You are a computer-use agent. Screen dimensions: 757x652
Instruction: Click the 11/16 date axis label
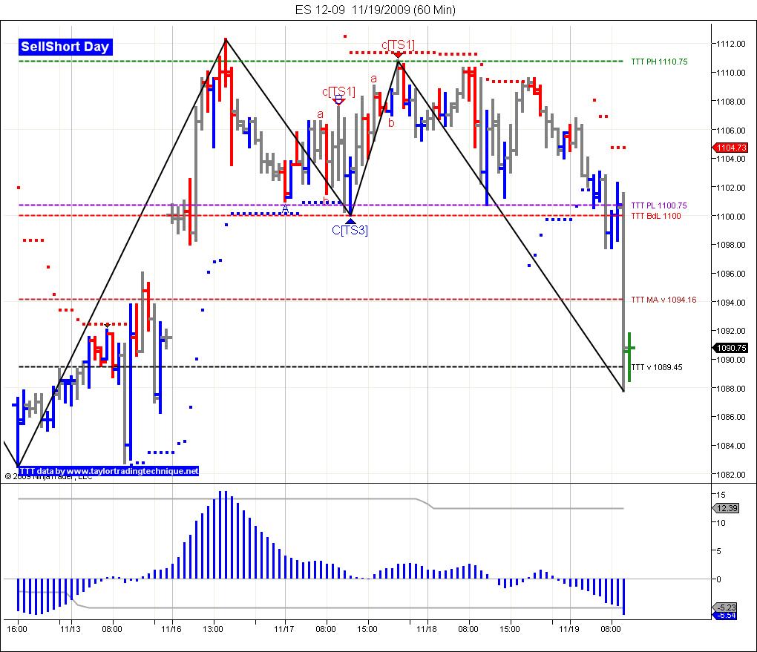coord(171,629)
